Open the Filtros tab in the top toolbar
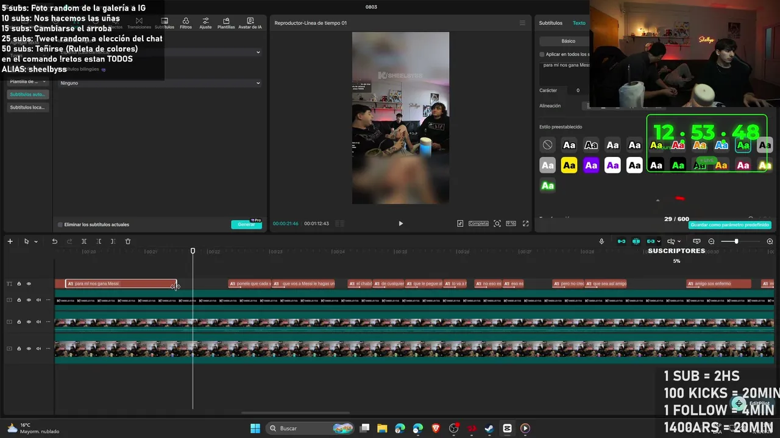This screenshot has height=438, width=780. (186, 23)
